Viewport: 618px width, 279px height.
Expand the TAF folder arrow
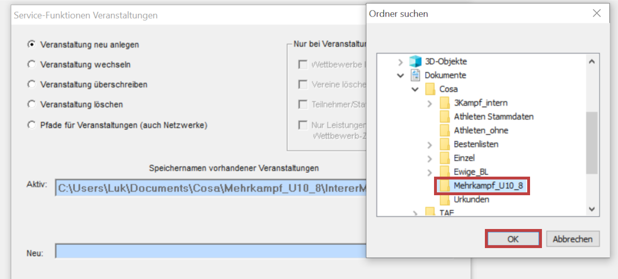pos(415,212)
